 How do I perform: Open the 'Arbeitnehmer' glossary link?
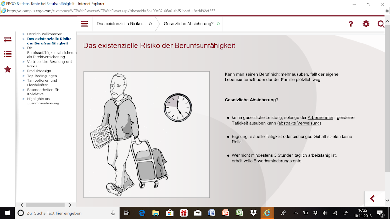point(320,117)
